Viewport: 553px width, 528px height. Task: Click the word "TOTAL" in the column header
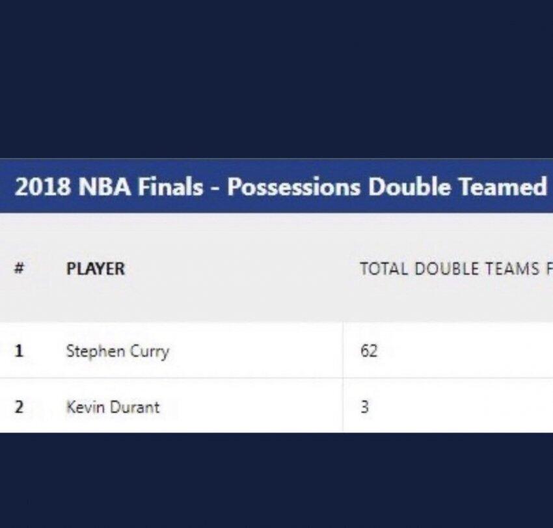point(384,269)
